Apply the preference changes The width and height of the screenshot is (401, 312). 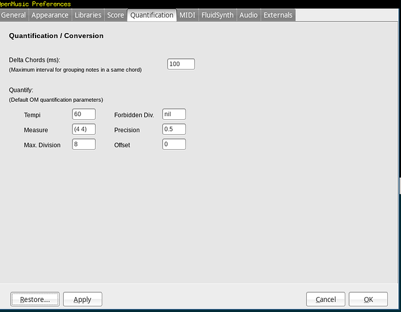tap(82, 300)
